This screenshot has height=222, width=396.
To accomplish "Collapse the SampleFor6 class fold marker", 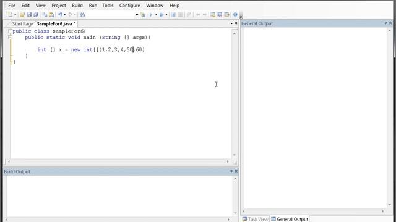I will tap(10, 31).
